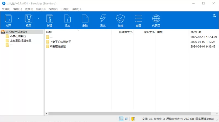Image resolution: width=219 pixels, height=122 pixels.
Task: Click the yellow archive icon in status bar
Action: click(x=133, y=119)
